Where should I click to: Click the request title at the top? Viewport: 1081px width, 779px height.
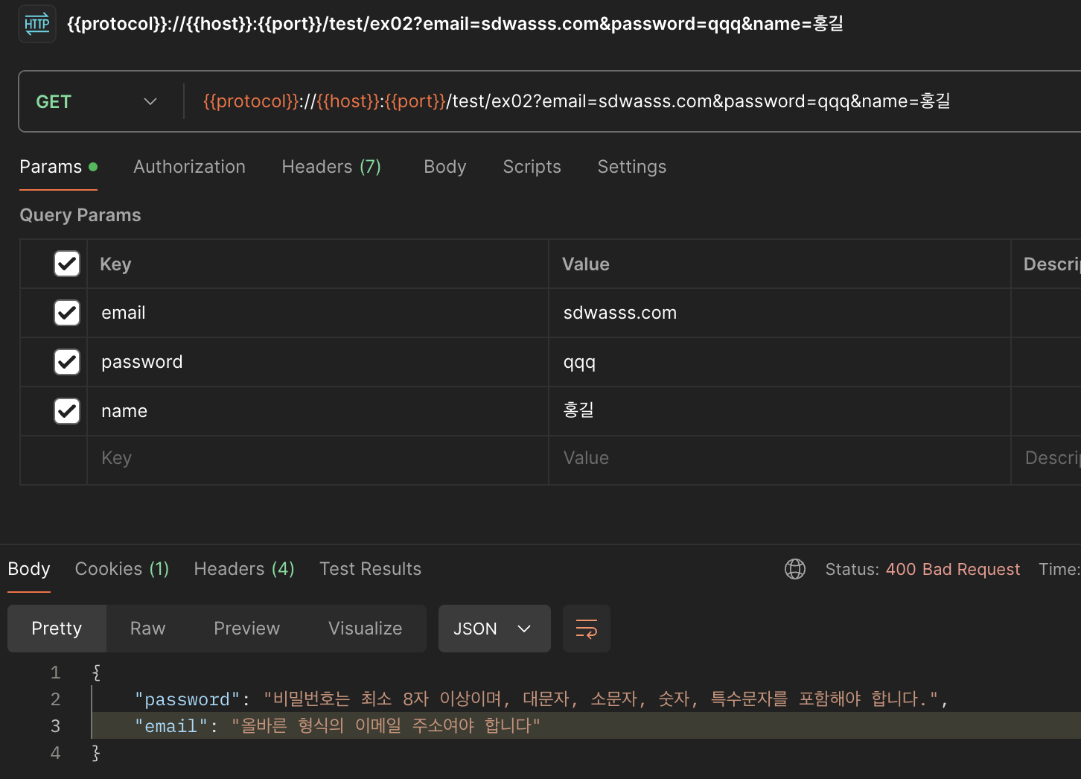pyautogui.click(x=455, y=24)
